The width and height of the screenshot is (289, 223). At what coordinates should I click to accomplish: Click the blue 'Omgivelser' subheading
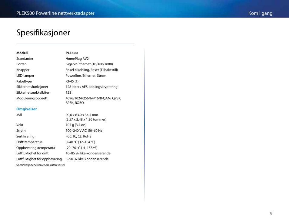[27, 109]
